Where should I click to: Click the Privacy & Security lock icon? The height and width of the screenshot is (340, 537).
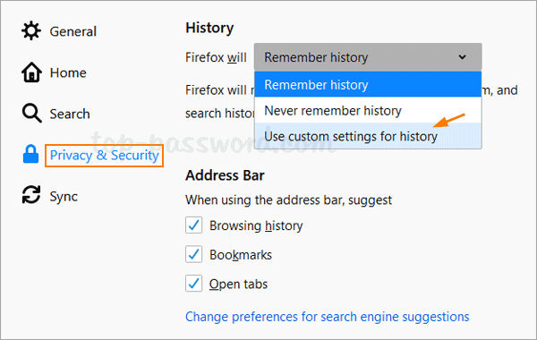pyautogui.click(x=30, y=154)
